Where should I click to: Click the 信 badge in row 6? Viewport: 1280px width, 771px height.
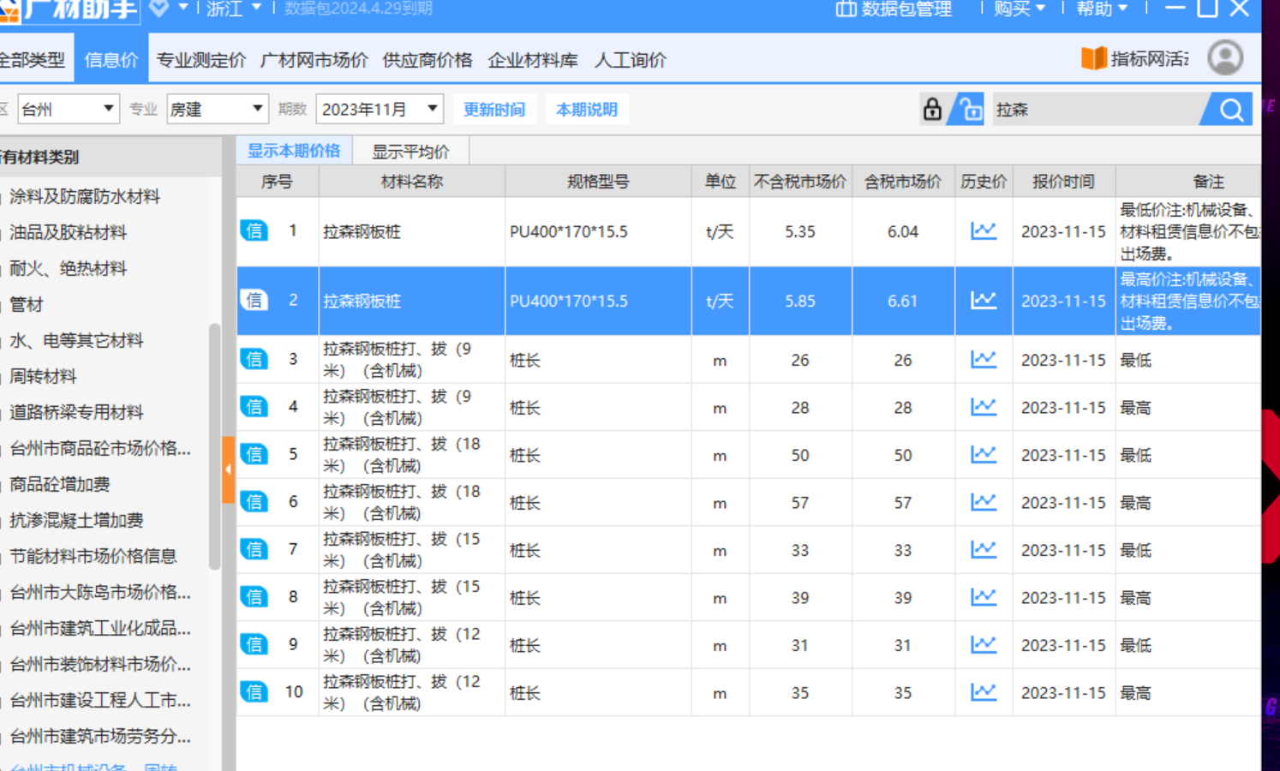pyautogui.click(x=254, y=502)
